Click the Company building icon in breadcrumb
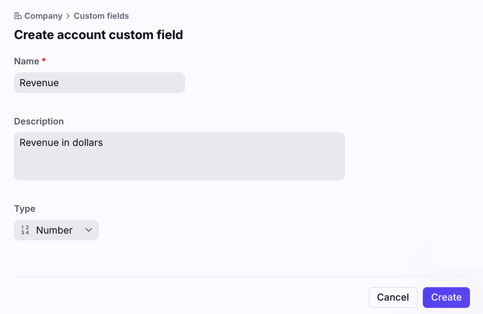 click(18, 16)
